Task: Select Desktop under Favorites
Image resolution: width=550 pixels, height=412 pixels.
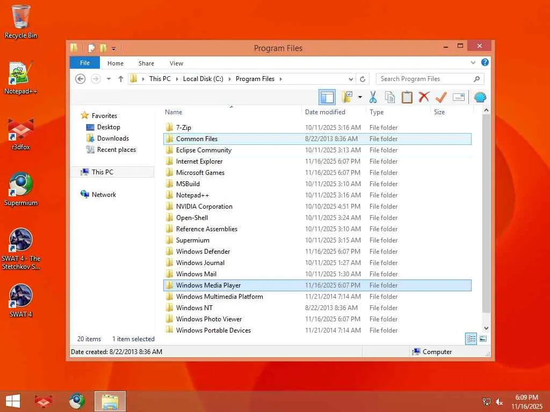Action: click(x=108, y=127)
